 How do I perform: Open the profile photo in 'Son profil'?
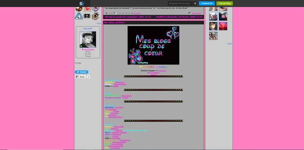(88, 39)
